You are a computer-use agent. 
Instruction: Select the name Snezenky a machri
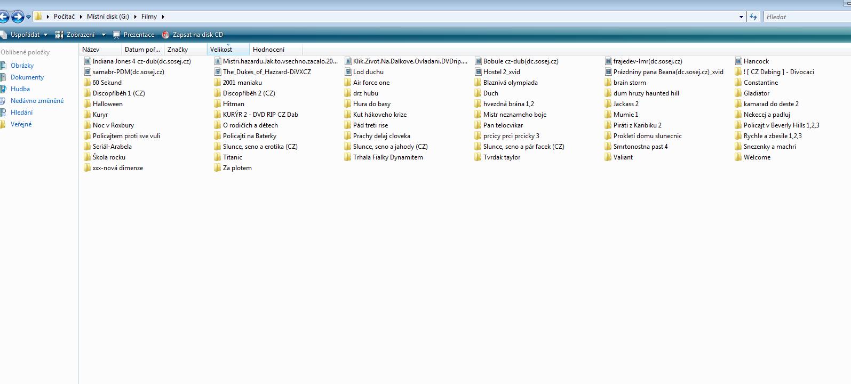click(770, 147)
